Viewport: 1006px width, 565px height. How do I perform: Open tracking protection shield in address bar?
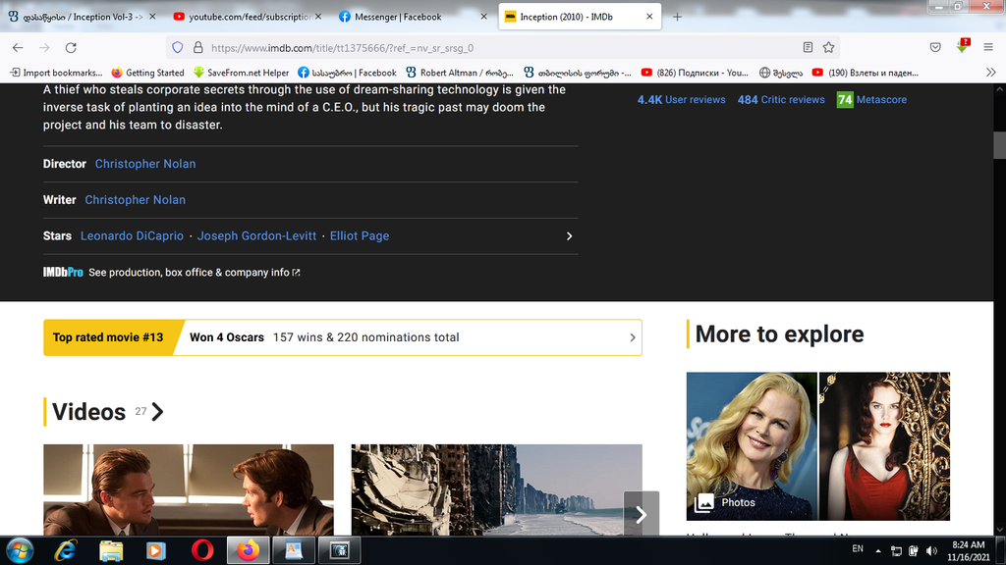[178, 47]
